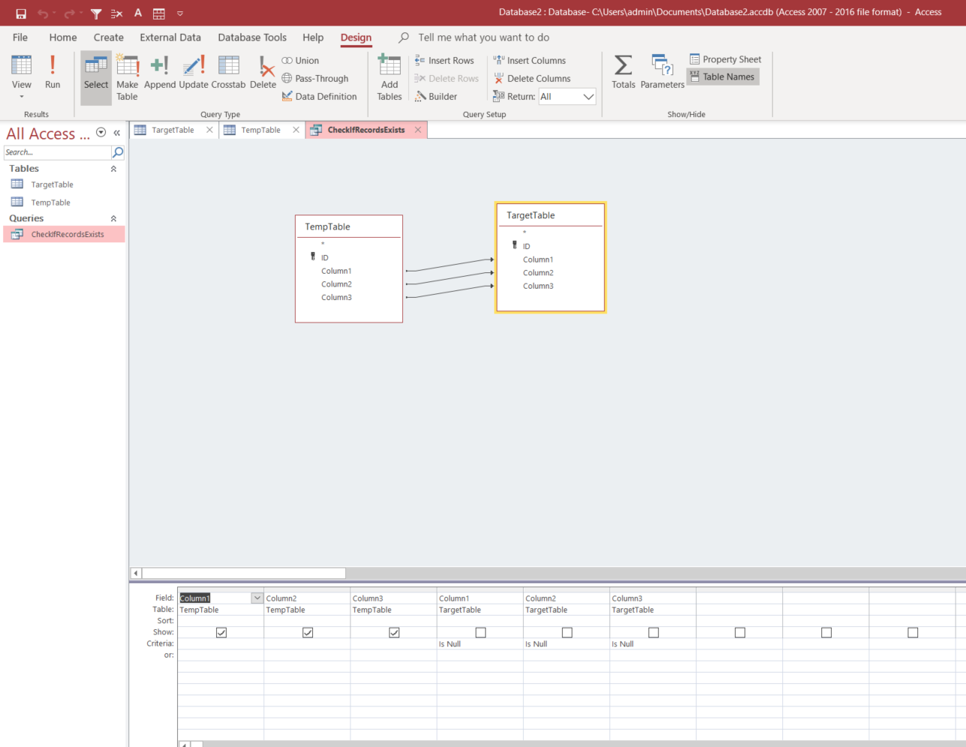Uncheck Show for TempTable Column2
The image size is (966, 747).
click(308, 633)
